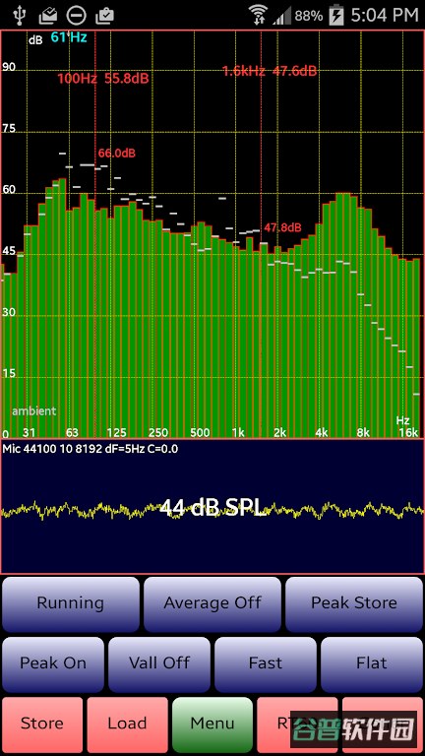Tap the 5:04 PM clock
This screenshot has height=756, width=425.
(385, 16)
